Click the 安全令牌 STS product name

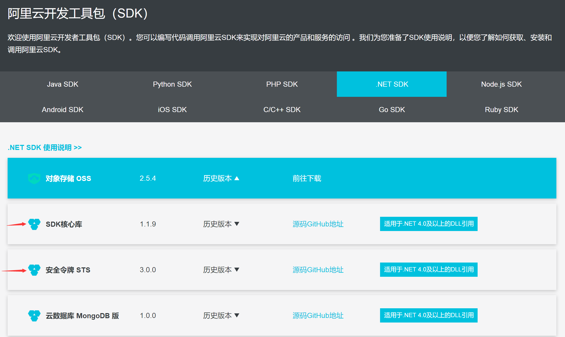click(x=68, y=270)
